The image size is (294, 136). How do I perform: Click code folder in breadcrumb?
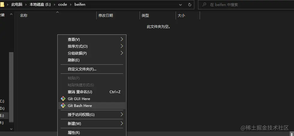63,4
